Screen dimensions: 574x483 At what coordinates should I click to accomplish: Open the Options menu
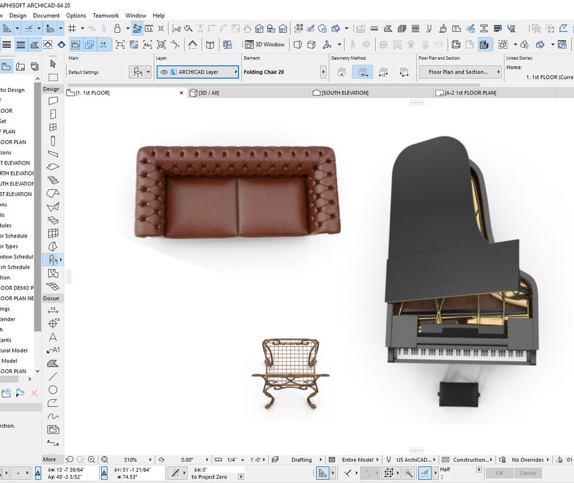76,16
